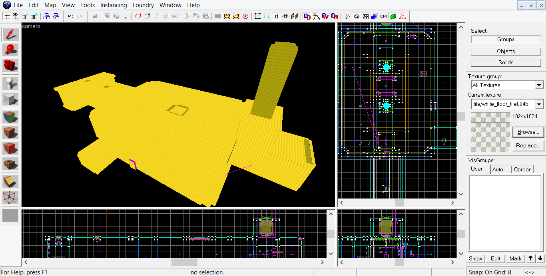Switch to the Cordon VisGroups tab
The height and width of the screenshot is (276, 546).
[x=522, y=169]
